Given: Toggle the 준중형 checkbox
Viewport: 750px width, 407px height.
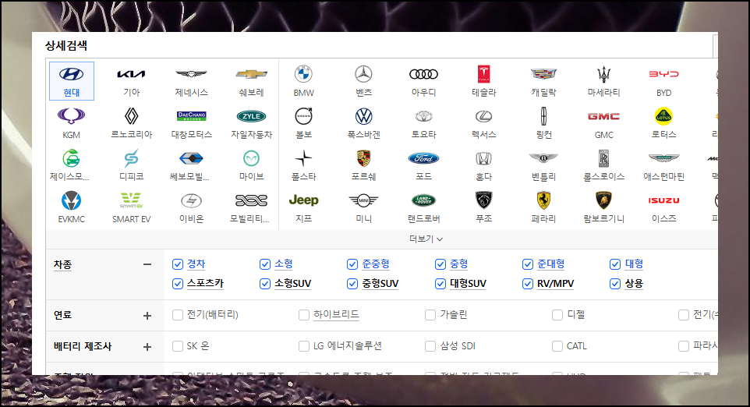Looking at the screenshot, I should [x=352, y=264].
